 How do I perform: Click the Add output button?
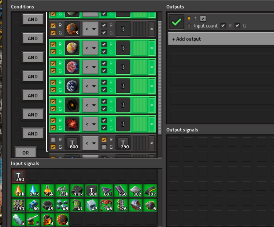[221, 39]
